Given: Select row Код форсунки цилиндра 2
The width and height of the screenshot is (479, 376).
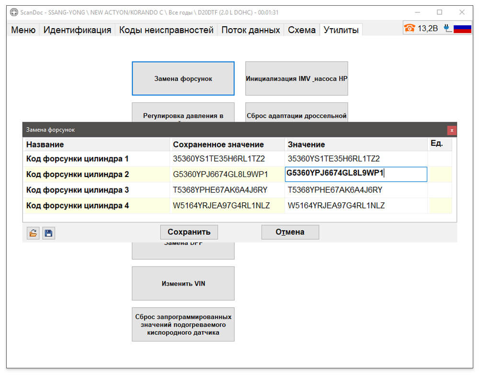Looking at the screenshot, I should pyautogui.click(x=238, y=174).
